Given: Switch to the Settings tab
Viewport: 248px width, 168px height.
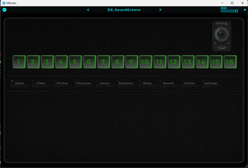Looking at the screenshot, I should (x=211, y=83).
